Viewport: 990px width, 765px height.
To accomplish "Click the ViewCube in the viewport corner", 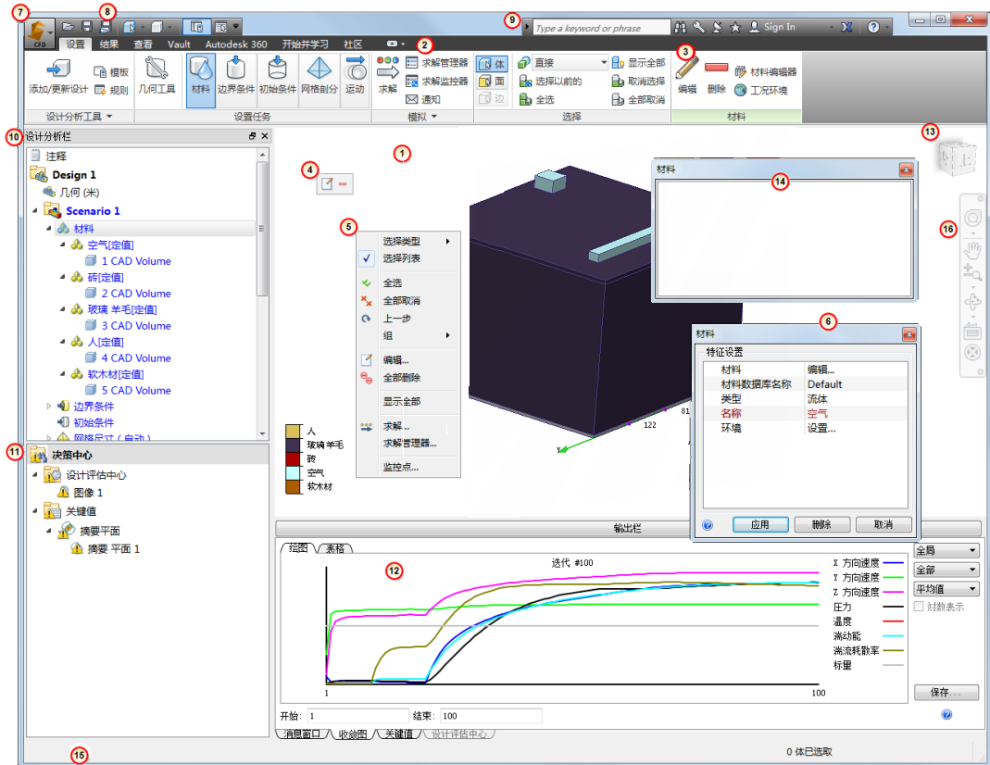I will (957, 157).
